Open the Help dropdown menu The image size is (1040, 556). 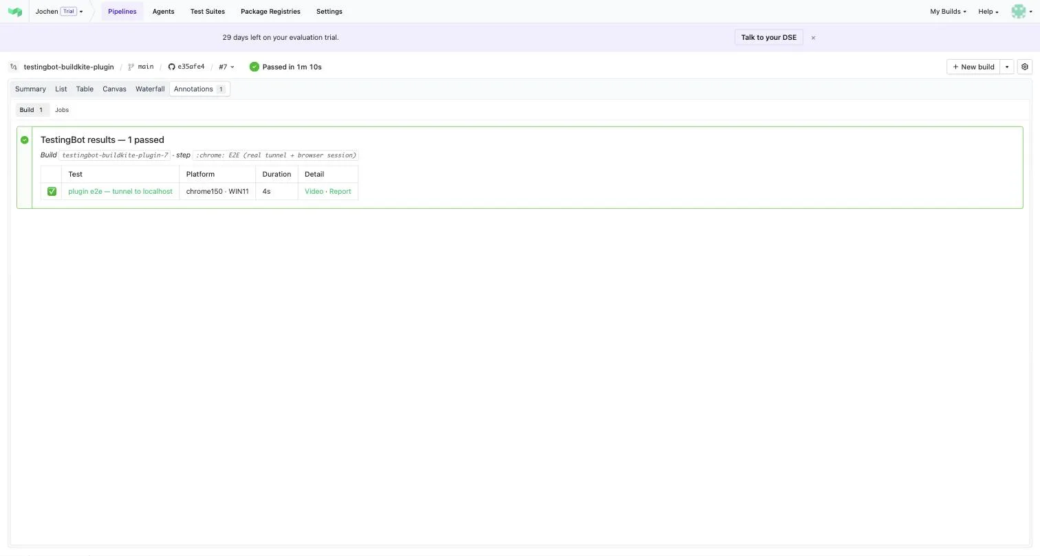click(x=988, y=12)
